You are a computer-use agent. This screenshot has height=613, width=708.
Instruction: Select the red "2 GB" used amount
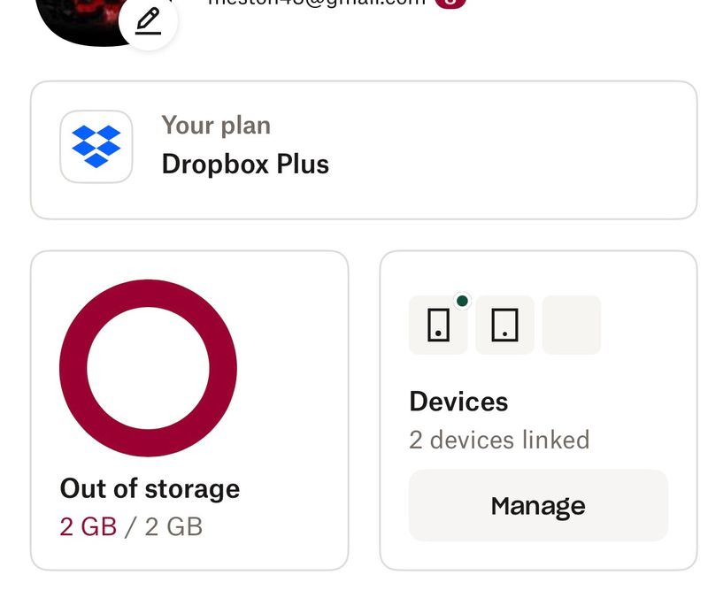[88, 527]
